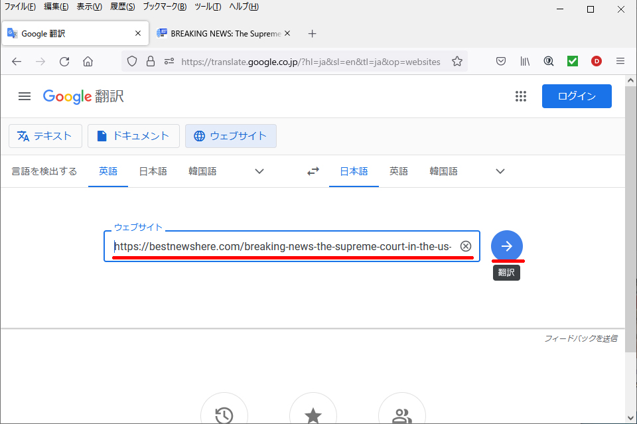Select 韓国語 as target language
637x424 pixels.
(x=444, y=171)
